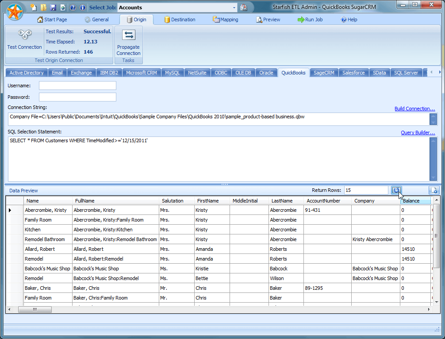Select the SageCRM connection tab
Image resolution: width=445 pixels, height=339 pixels.
click(324, 73)
